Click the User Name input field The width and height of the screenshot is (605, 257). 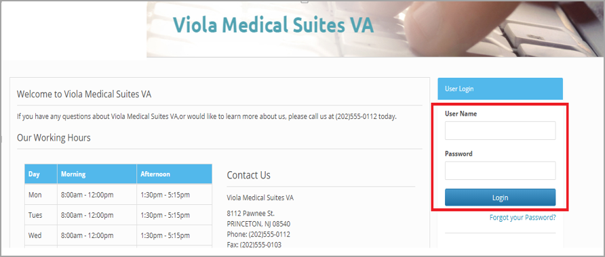500,131
